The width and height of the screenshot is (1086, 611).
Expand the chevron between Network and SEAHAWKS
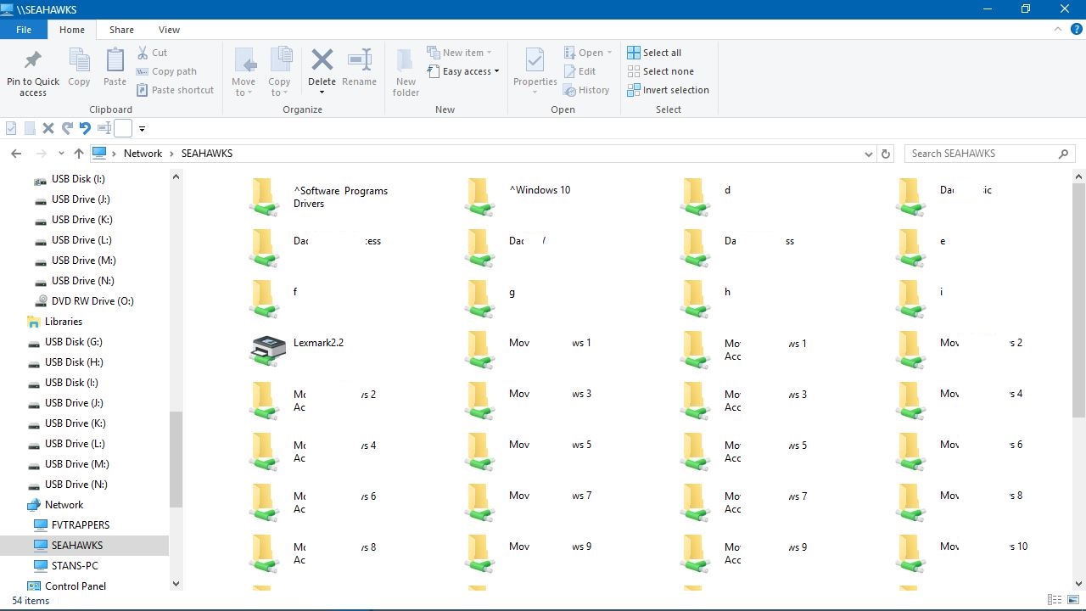tap(171, 154)
